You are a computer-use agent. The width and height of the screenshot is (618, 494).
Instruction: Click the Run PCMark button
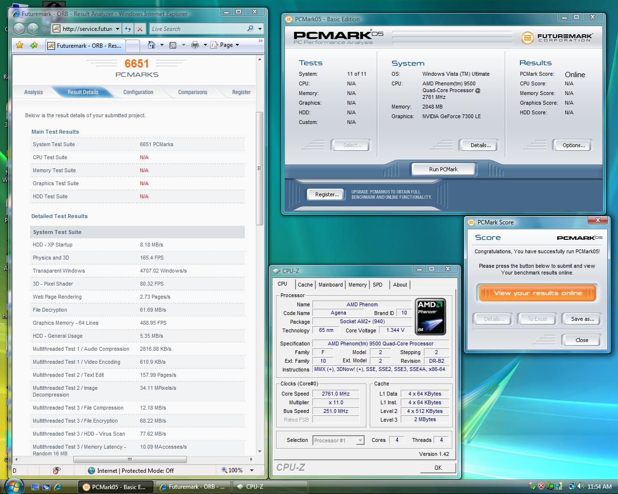click(443, 169)
